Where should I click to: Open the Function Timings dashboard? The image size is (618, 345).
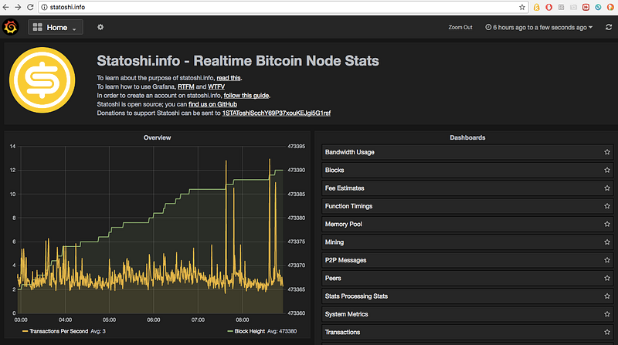467,206
